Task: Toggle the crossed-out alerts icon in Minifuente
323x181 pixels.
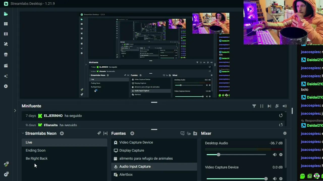Action: click(277, 106)
